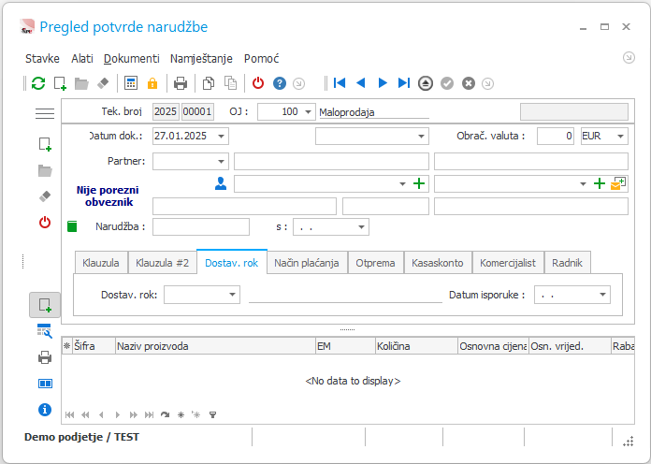Click the toolbar eraser delete icon
The width and height of the screenshot is (651, 464).
pyautogui.click(x=103, y=83)
